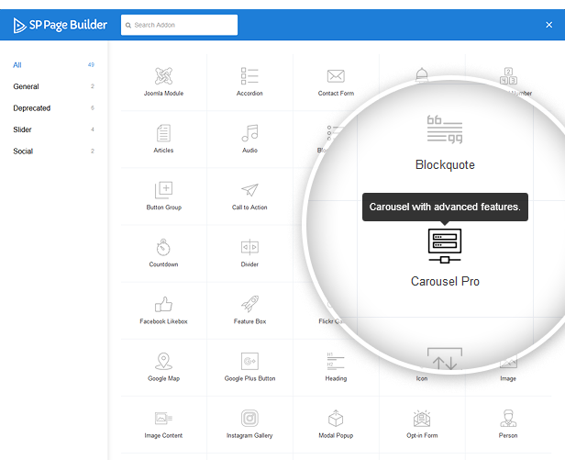
Task: Choose the Call to Action addon
Action: tap(249, 191)
